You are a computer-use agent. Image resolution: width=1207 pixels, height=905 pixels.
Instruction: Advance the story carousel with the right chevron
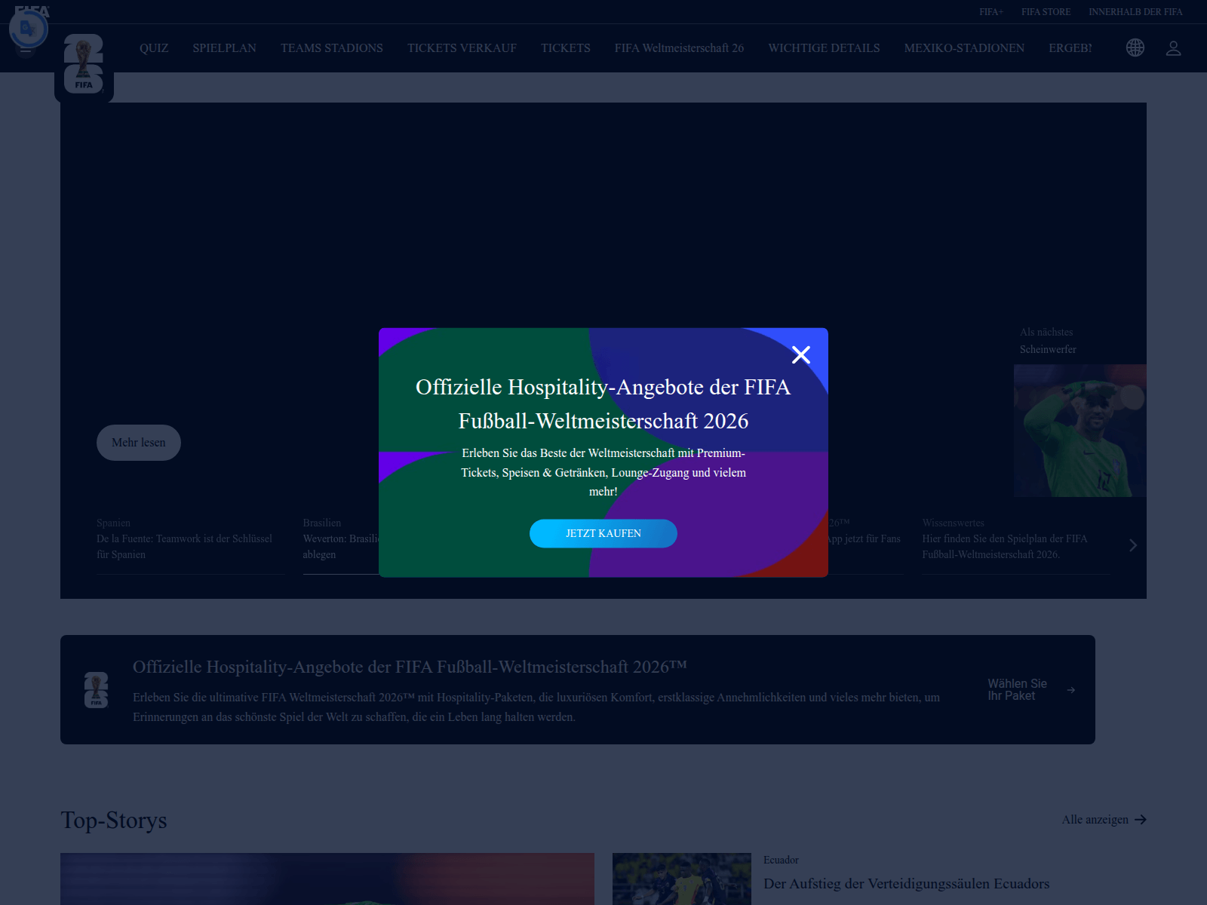[1132, 545]
